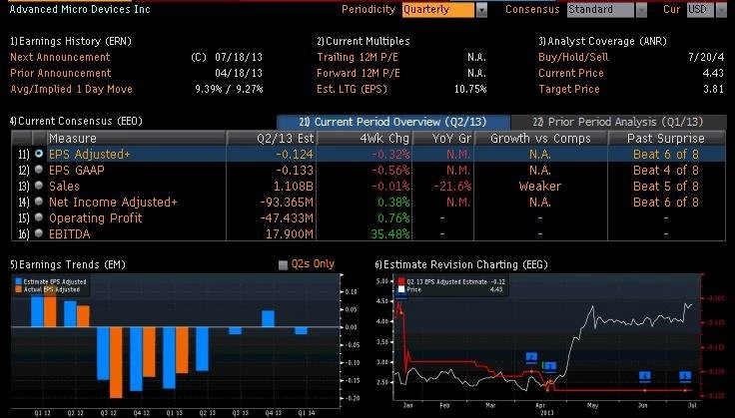Image resolution: width=735 pixels, height=418 pixels.
Task: Click the EPS Adjusted+ estimate value -0.124
Action: pyautogui.click(x=295, y=154)
